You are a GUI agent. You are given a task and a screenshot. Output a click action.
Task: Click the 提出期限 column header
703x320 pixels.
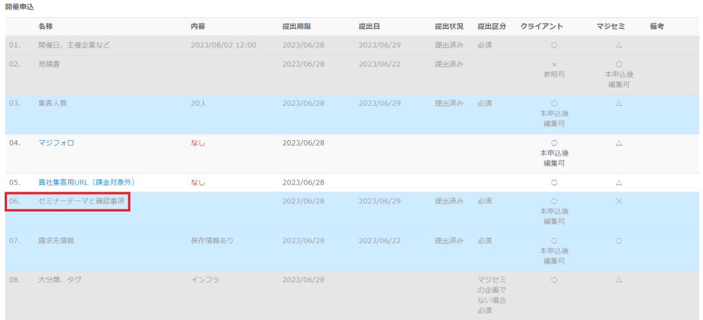coord(297,26)
